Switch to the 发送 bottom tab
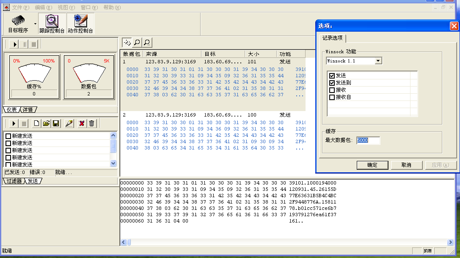The image size is (460, 258). click(33, 181)
